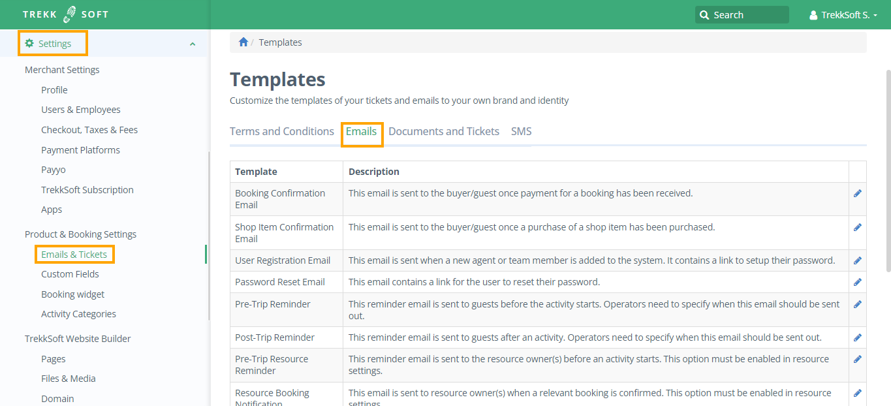Switch to Documents and Tickets tab
Screen dimensions: 891x406
[444, 131]
